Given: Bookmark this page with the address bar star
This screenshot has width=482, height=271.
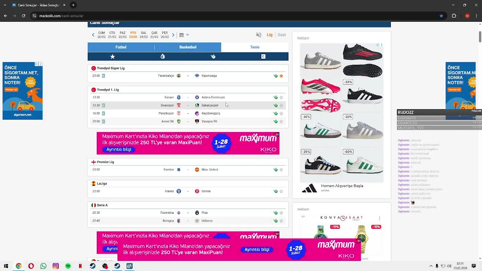Looking at the screenshot, I should coord(441,16).
